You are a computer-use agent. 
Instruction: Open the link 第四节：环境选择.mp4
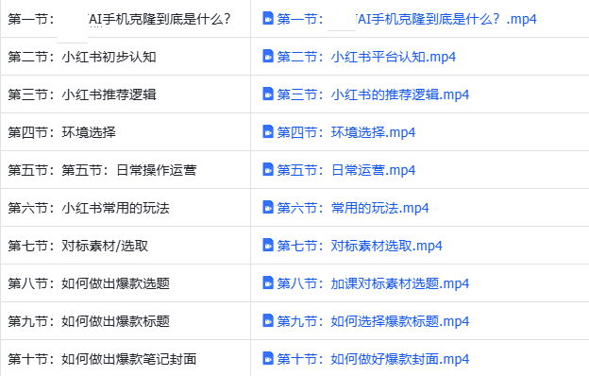tap(346, 132)
